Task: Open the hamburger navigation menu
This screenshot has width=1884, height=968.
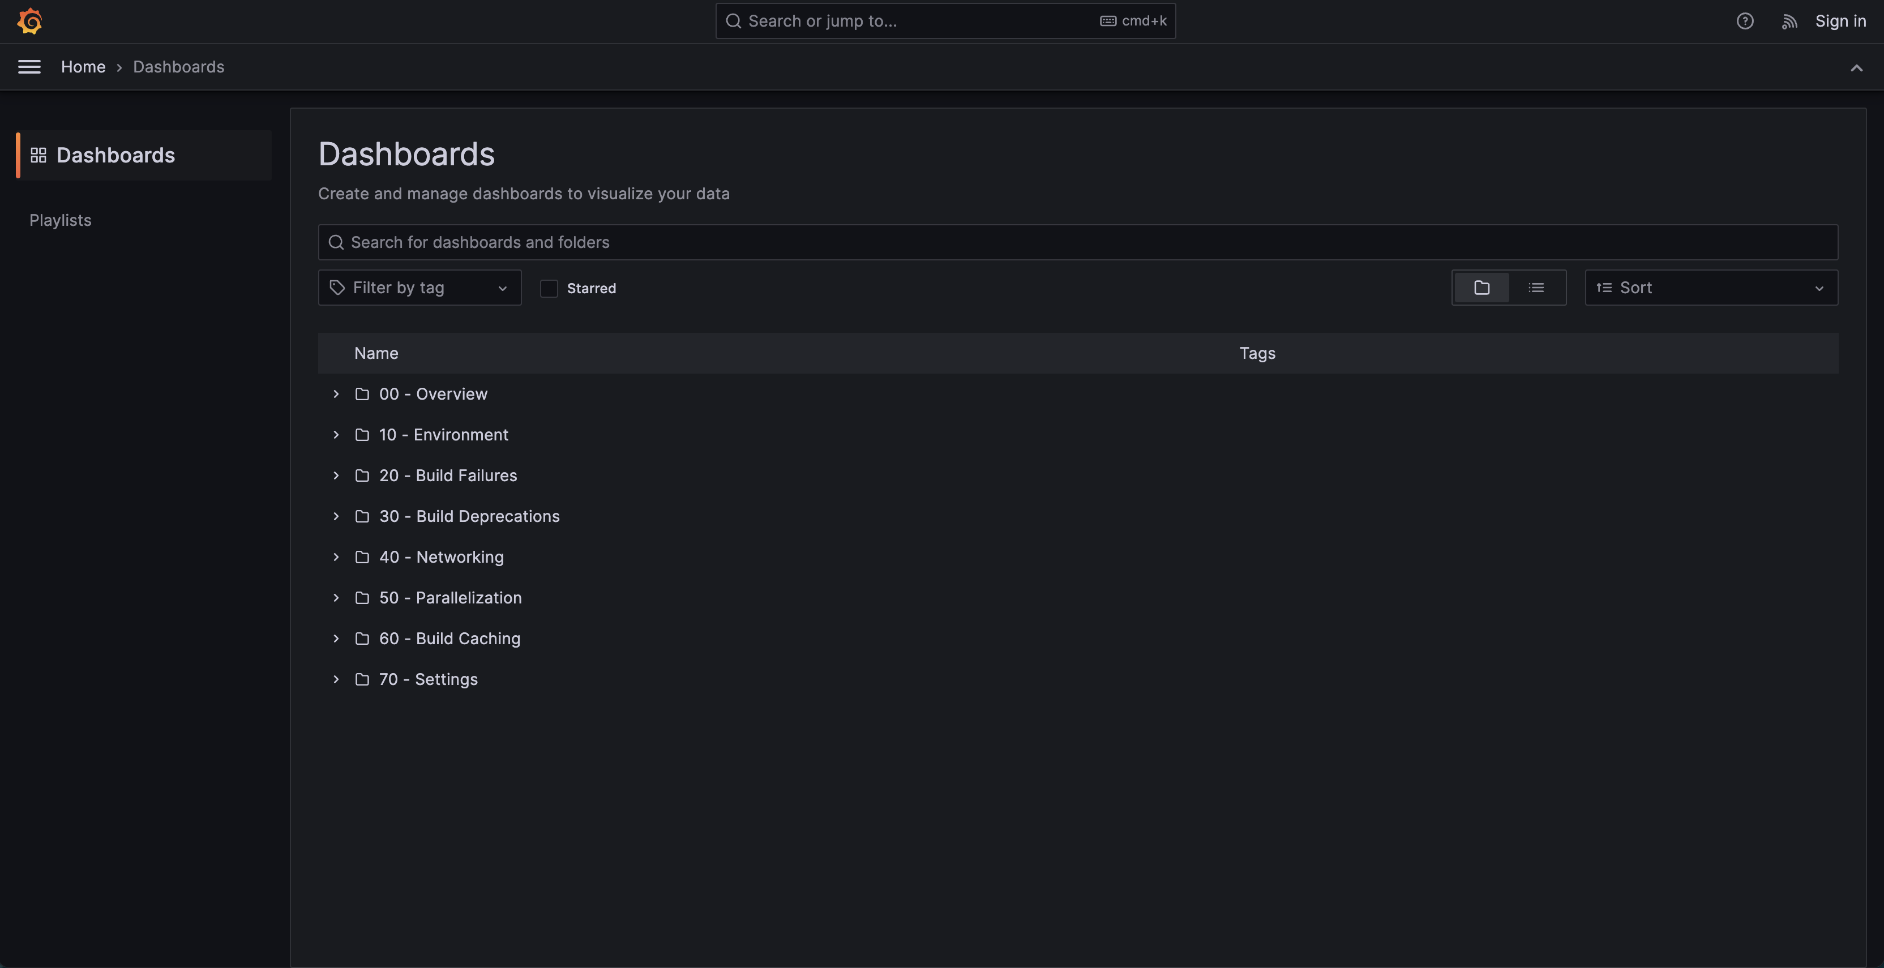Action: (x=29, y=67)
